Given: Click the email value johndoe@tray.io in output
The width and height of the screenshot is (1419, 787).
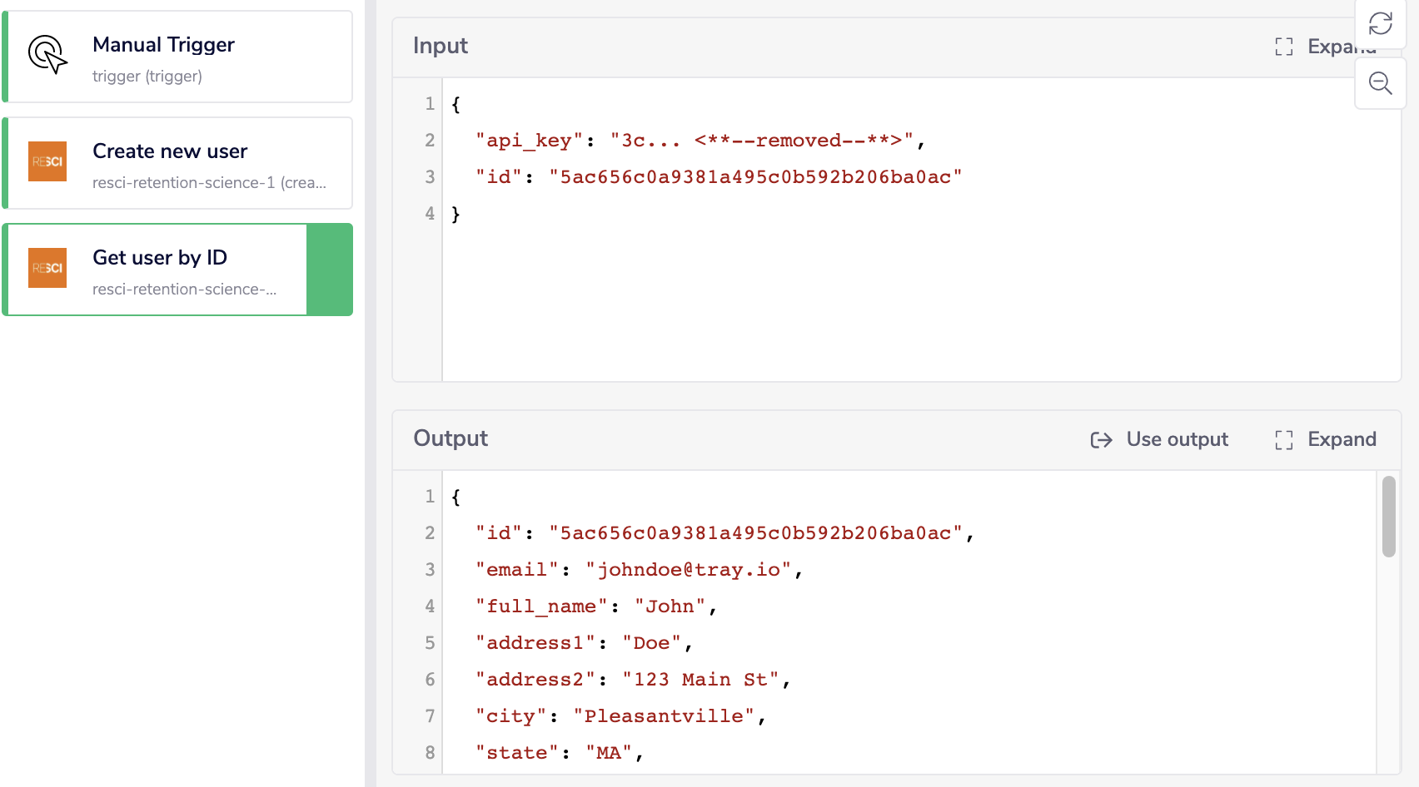Looking at the screenshot, I should (x=688, y=570).
